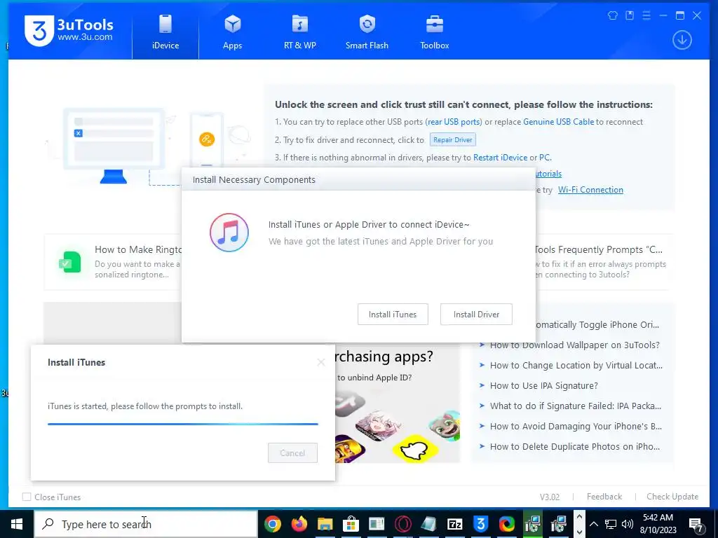Click the Repair Driver button

pos(452,139)
